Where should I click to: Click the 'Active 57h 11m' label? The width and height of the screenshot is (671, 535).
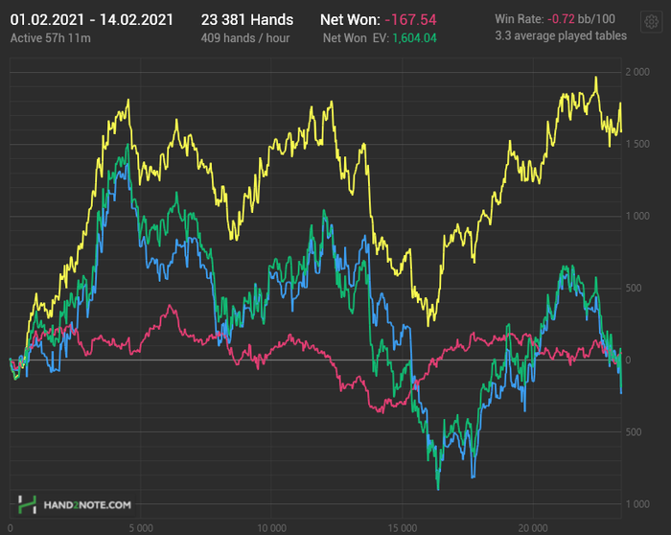click(x=51, y=38)
